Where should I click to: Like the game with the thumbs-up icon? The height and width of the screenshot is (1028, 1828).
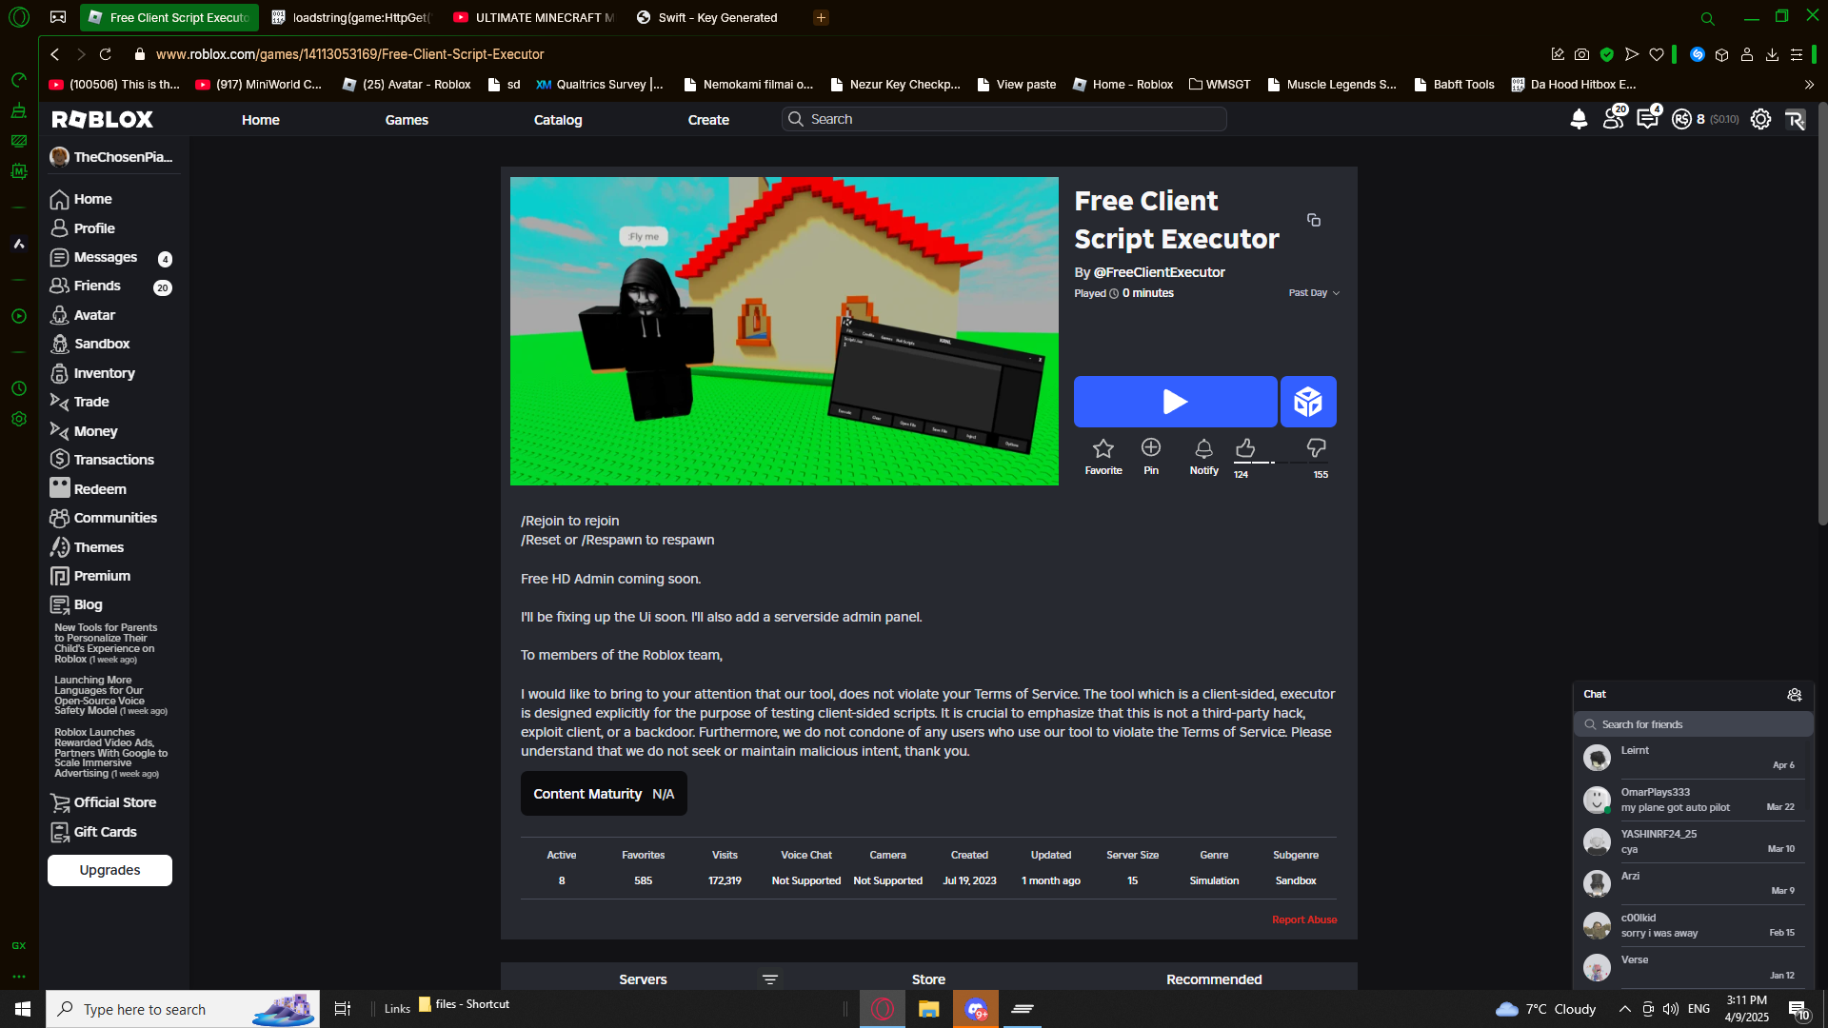pos(1245,448)
